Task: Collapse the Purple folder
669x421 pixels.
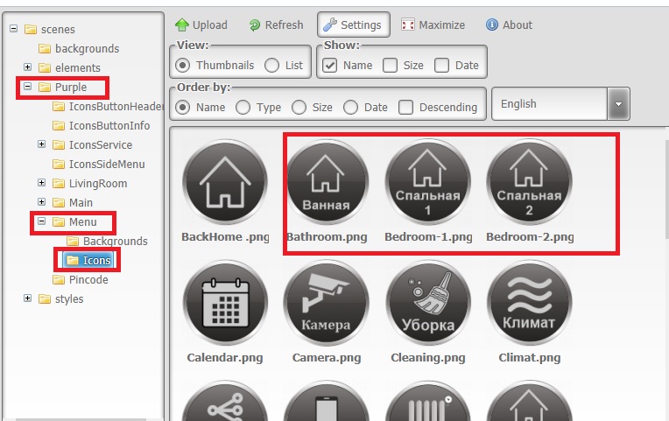Action: pos(28,86)
